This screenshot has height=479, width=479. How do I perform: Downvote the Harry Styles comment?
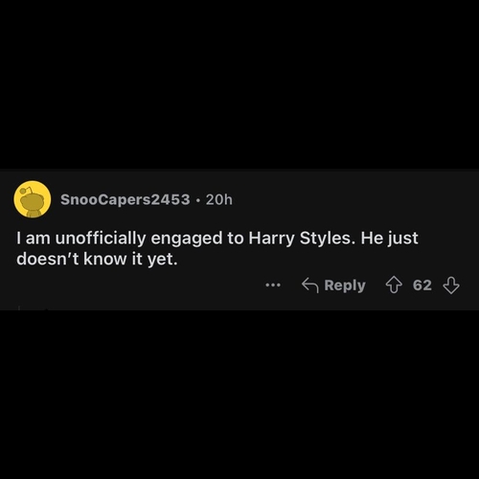coord(451,285)
